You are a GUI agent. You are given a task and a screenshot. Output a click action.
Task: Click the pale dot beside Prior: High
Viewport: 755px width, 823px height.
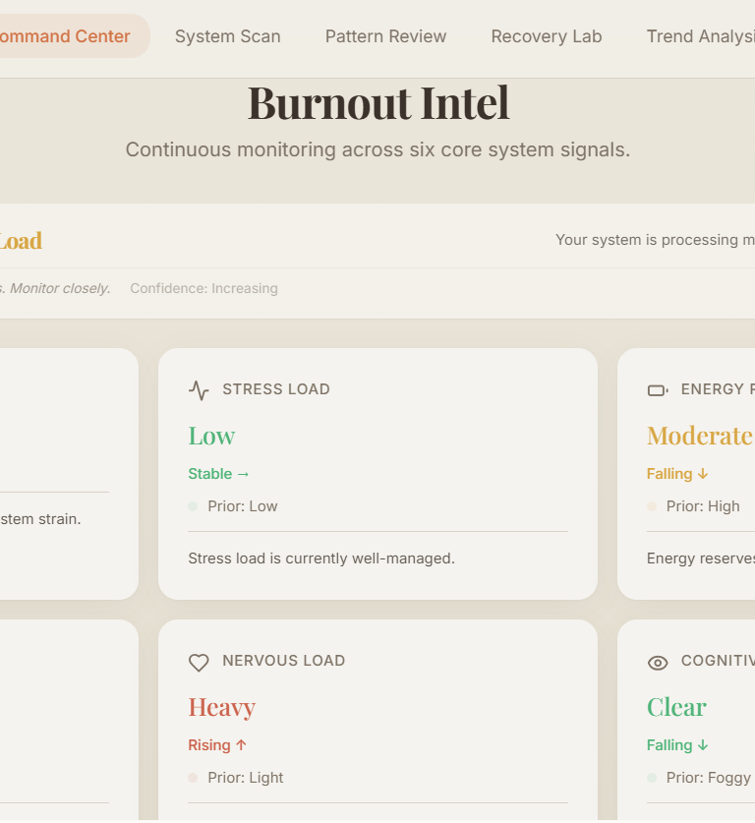[652, 506]
